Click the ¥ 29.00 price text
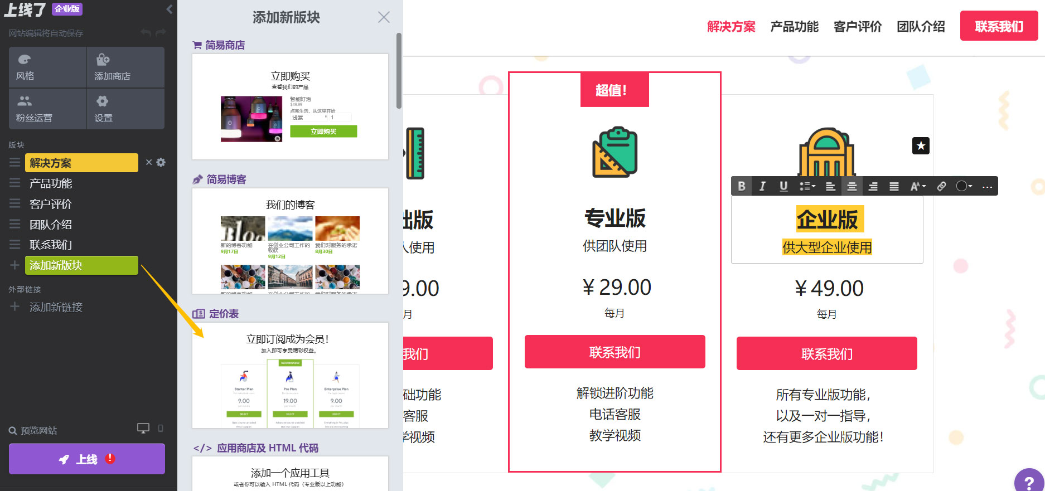The image size is (1045, 491). pyautogui.click(x=616, y=288)
